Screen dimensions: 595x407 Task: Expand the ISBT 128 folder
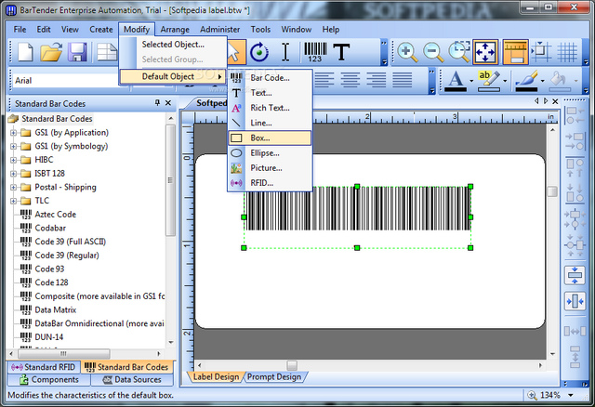coord(13,174)
